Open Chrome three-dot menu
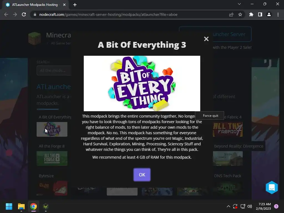Screen dimensions: 284x213 [278, 14]
